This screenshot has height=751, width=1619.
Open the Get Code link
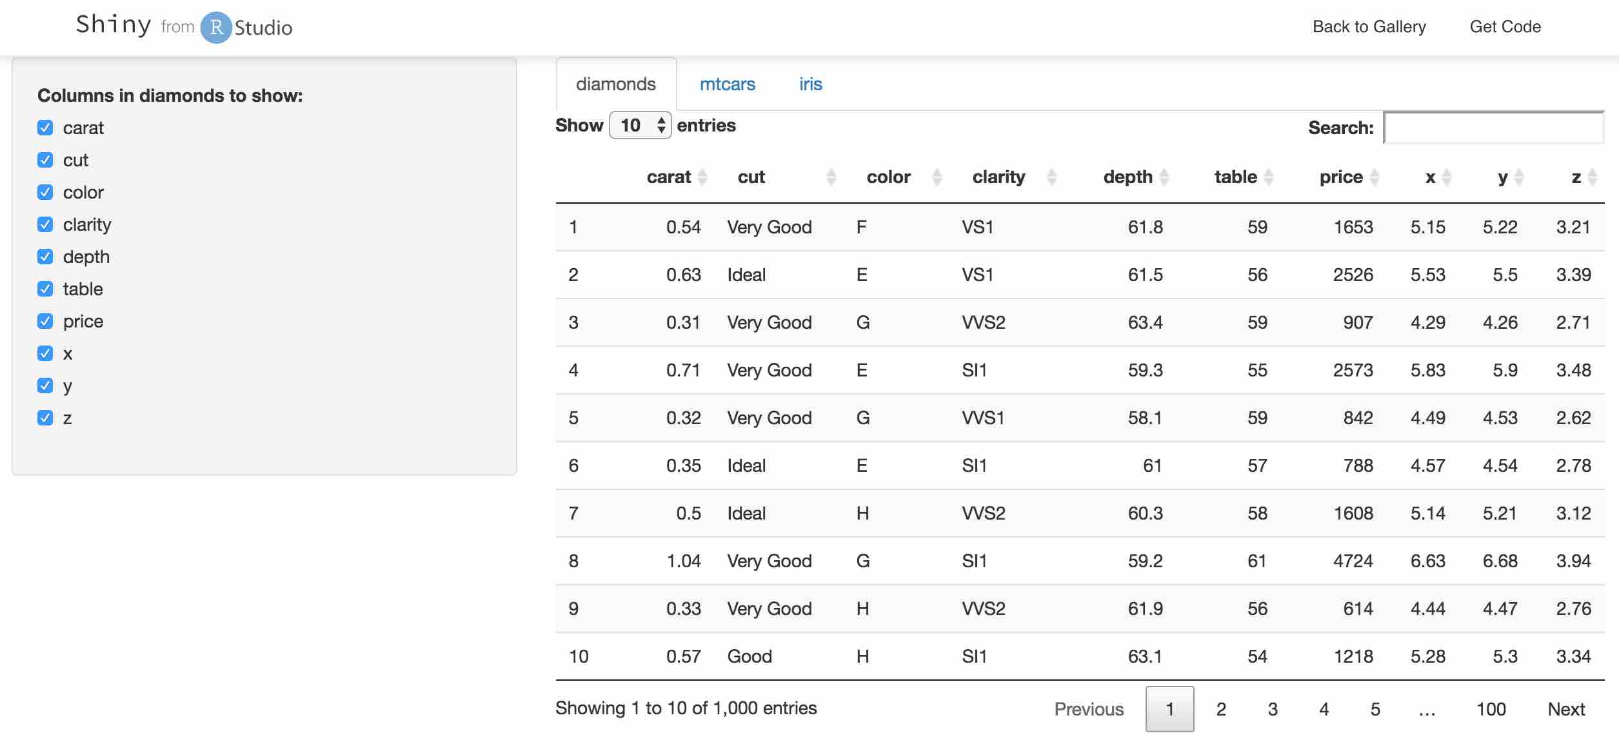pyautogui.click(x=1505, y=26)
